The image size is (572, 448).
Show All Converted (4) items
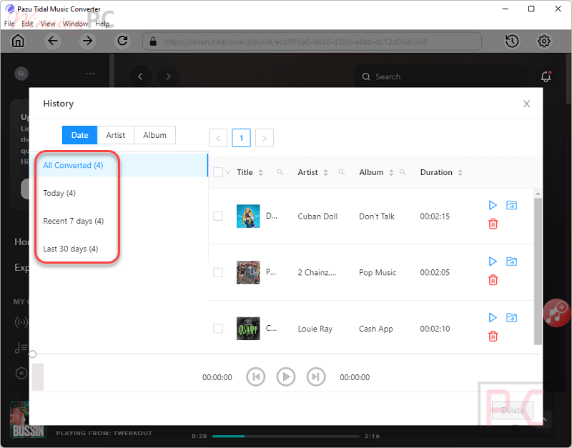(119, 165)
